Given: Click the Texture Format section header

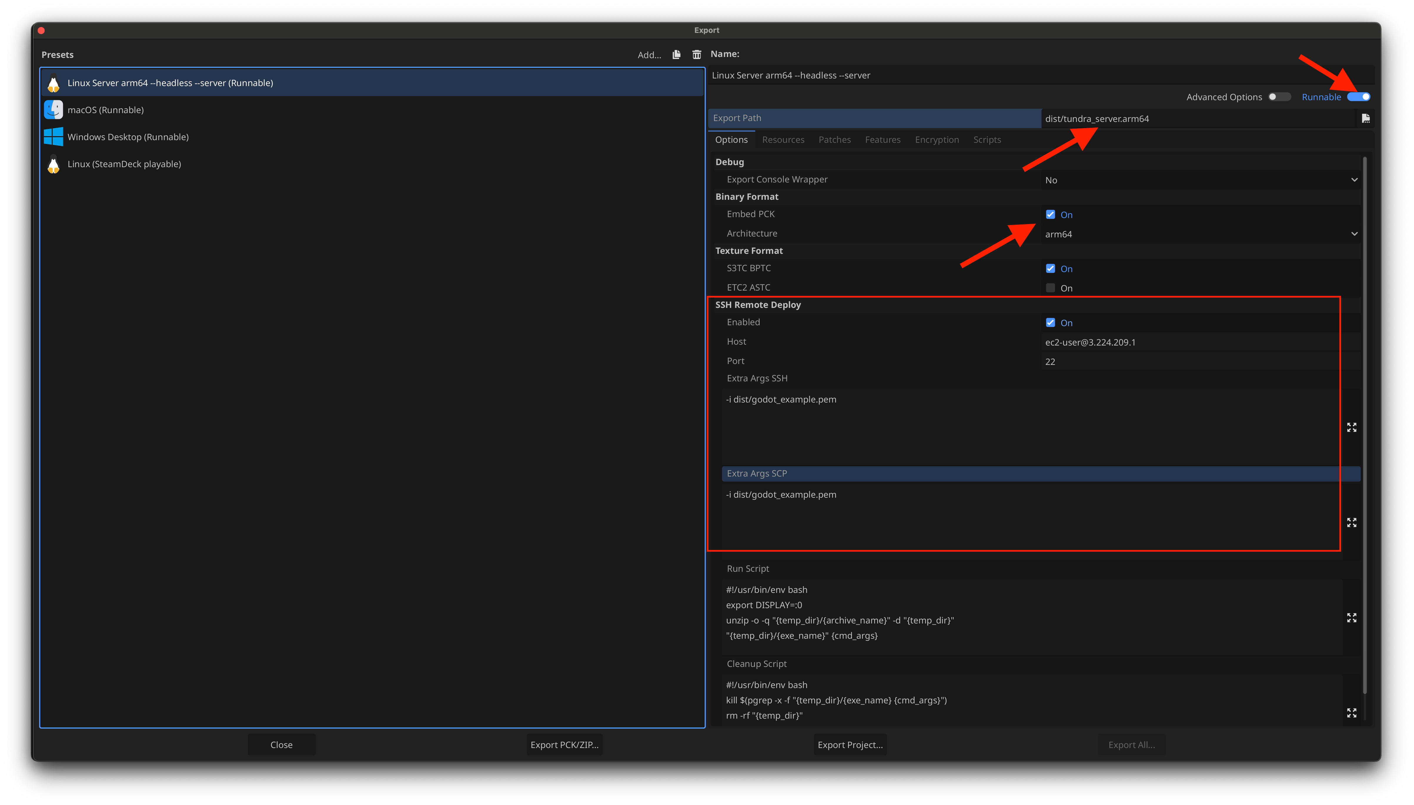Looking at the screenshot, I should tap(748, 251).
